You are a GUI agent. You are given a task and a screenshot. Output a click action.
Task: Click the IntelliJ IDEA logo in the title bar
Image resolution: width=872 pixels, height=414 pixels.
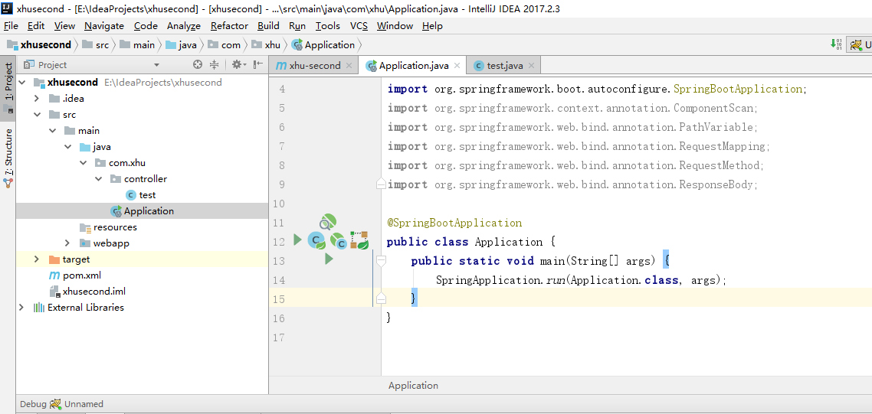click(x=8, y=8)
